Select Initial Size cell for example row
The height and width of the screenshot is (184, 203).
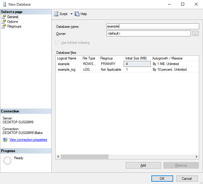137,64
